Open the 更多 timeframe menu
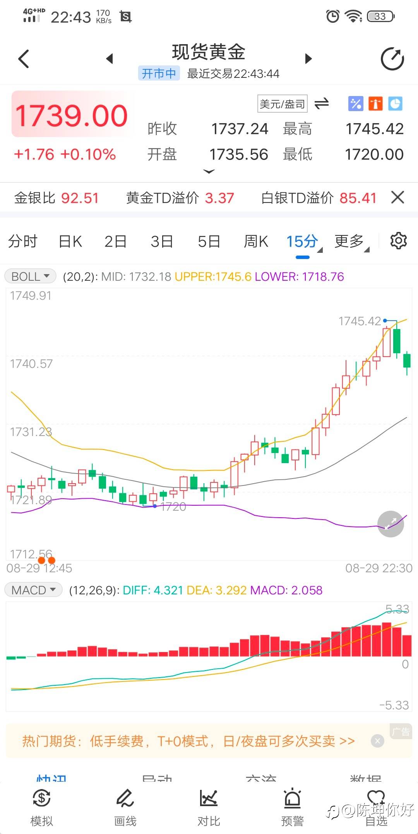 coord(351,241)
